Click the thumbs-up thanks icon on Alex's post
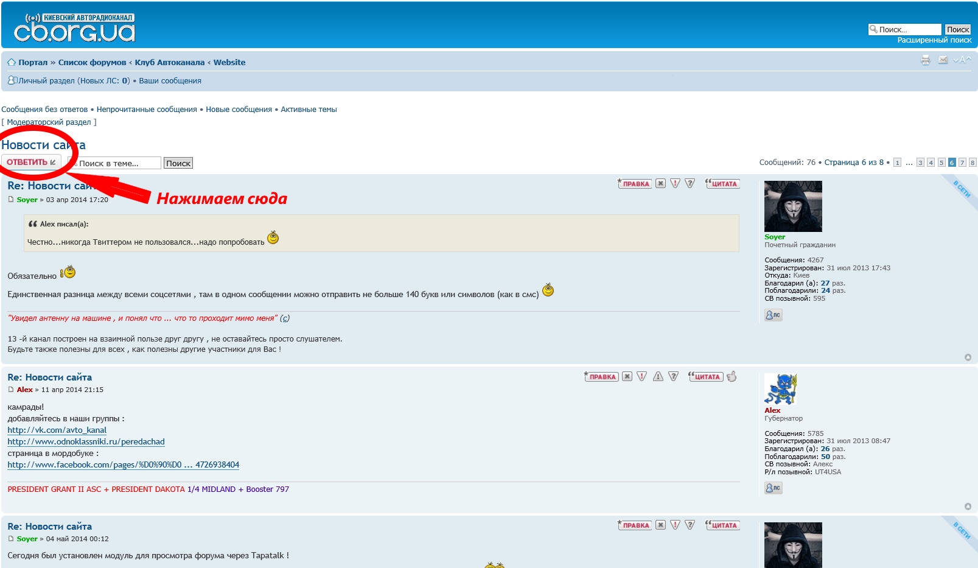Image resolution: width=978 pixels, height=568 pixels. coord(732,376)
